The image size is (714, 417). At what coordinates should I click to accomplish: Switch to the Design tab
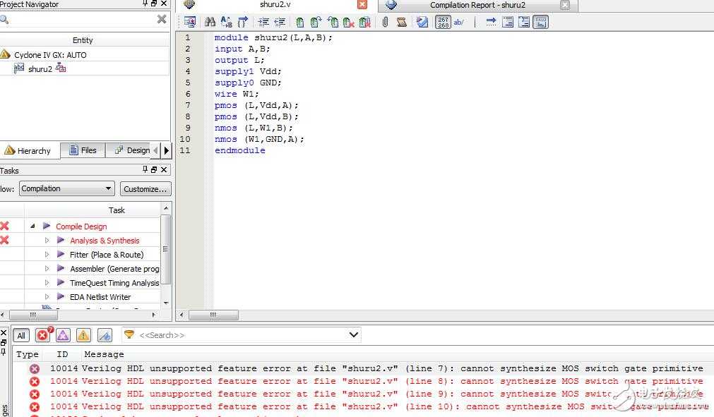coord(133,150)
